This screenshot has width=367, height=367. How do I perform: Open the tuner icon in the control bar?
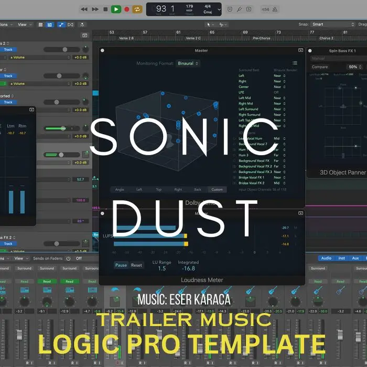pos(239,9)
